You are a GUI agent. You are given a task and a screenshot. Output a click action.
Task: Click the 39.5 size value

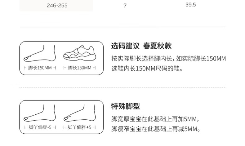pos(191,5)
